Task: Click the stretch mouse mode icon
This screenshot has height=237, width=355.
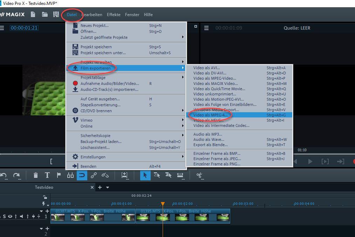Action: pyautogui.click(x=180, y=175)
